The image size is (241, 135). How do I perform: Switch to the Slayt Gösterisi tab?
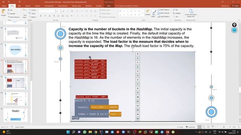[x=63, y=6]
